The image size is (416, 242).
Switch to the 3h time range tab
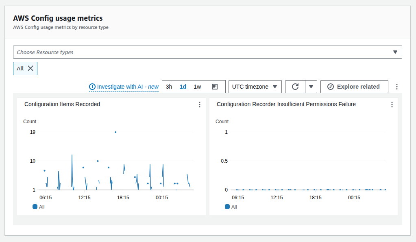click(x=169, y=86)
